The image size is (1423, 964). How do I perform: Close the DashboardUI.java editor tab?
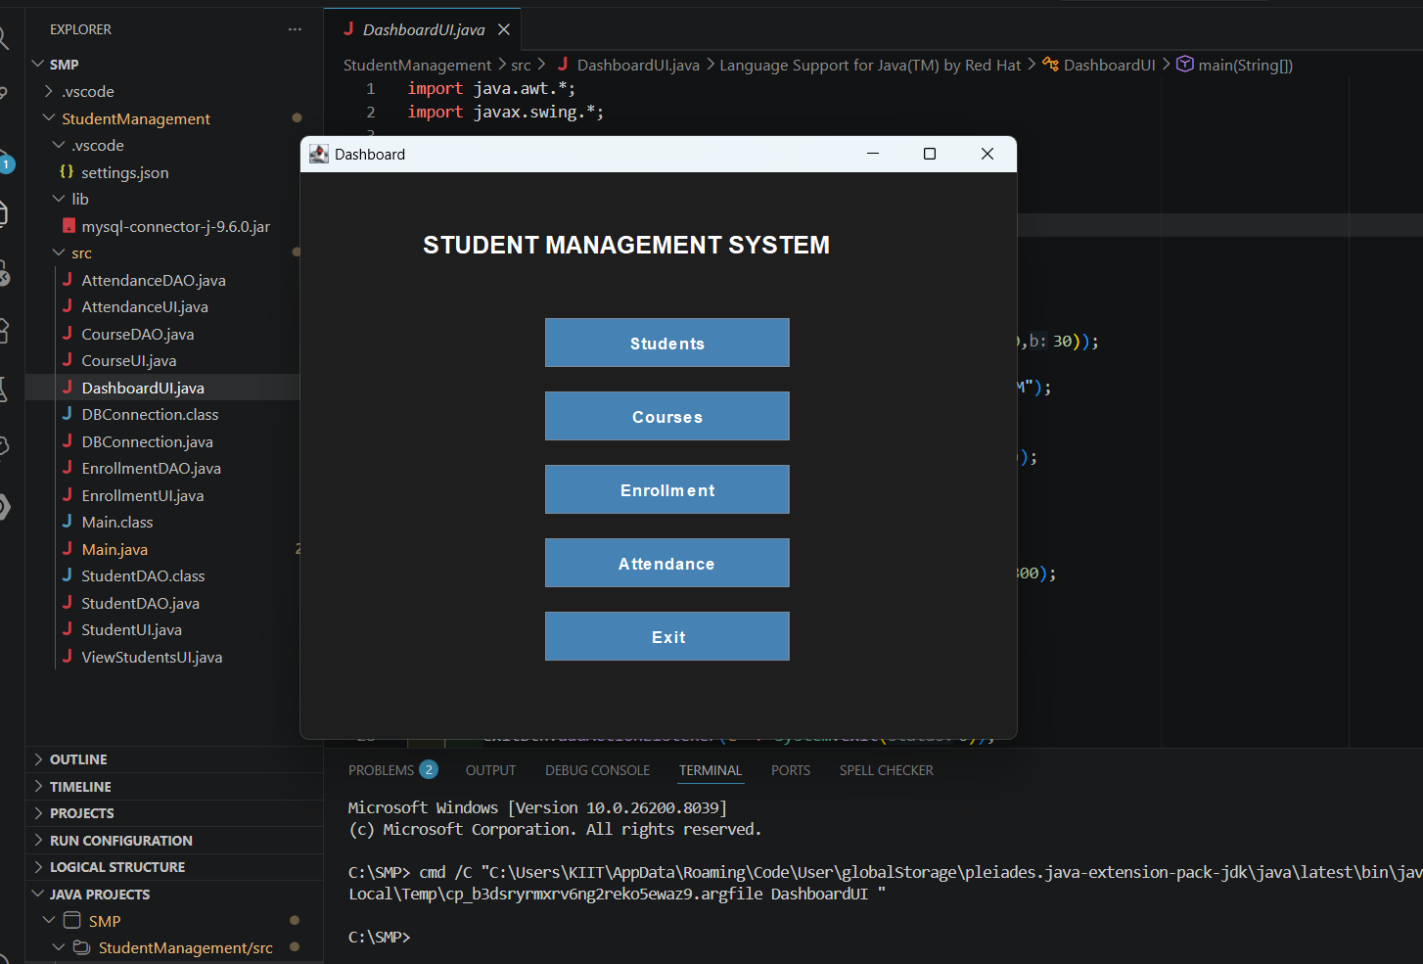point(504,29)
